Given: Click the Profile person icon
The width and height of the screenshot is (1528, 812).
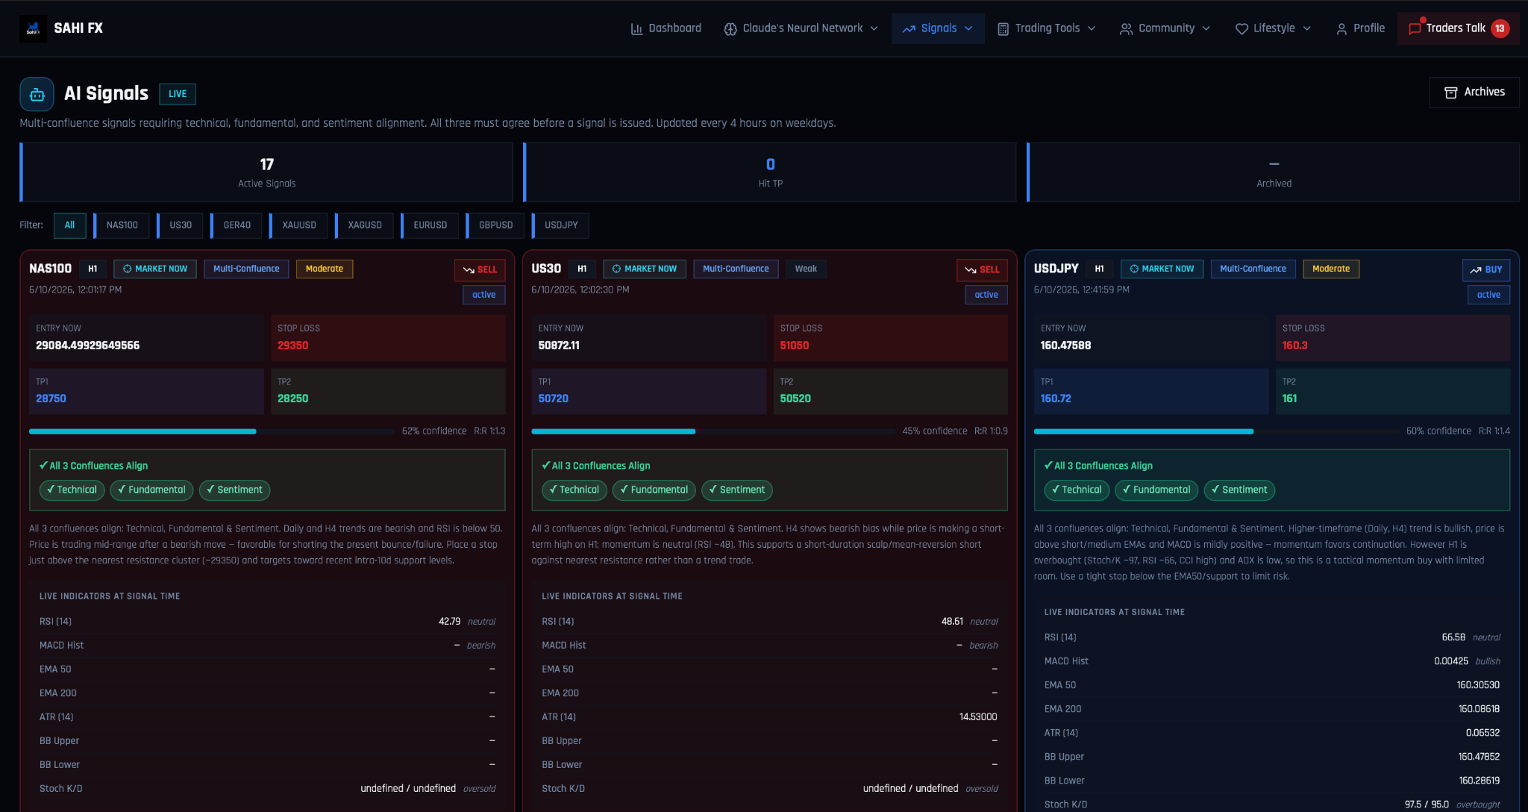Looking at the screenshot, I should [x=1341, y=29].
